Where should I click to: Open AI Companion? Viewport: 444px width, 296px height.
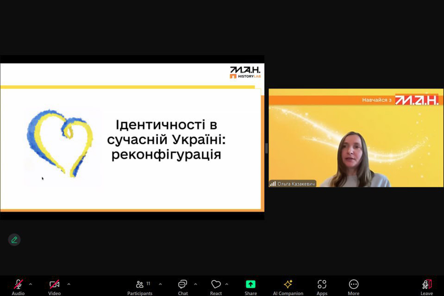click(288, 287)
